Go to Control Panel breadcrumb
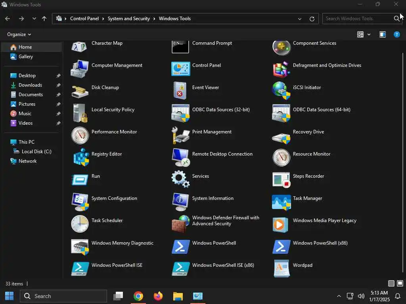The width and height of the screenshot is (406, 304). (x=84, y=19)
